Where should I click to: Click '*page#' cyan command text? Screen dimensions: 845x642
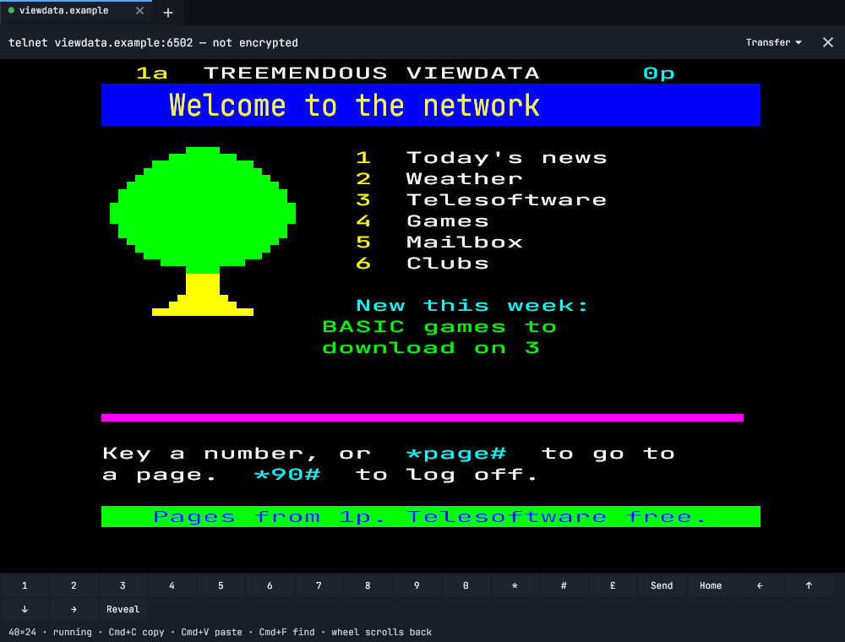click(456, 454)
